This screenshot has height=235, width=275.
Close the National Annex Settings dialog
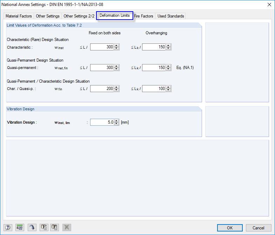pos(269,5)
